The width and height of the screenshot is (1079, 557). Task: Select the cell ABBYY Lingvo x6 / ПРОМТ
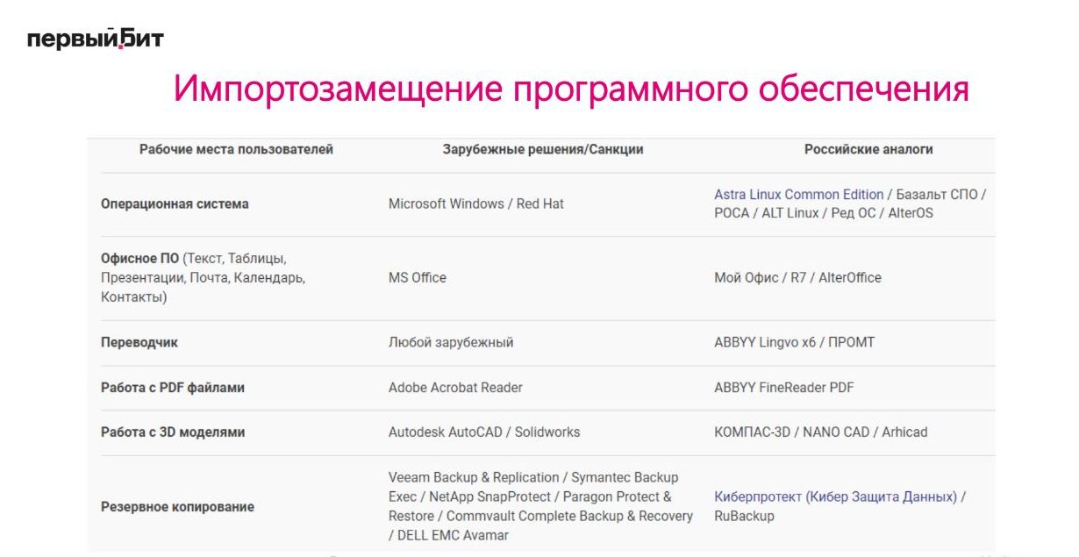coord(795,342)
